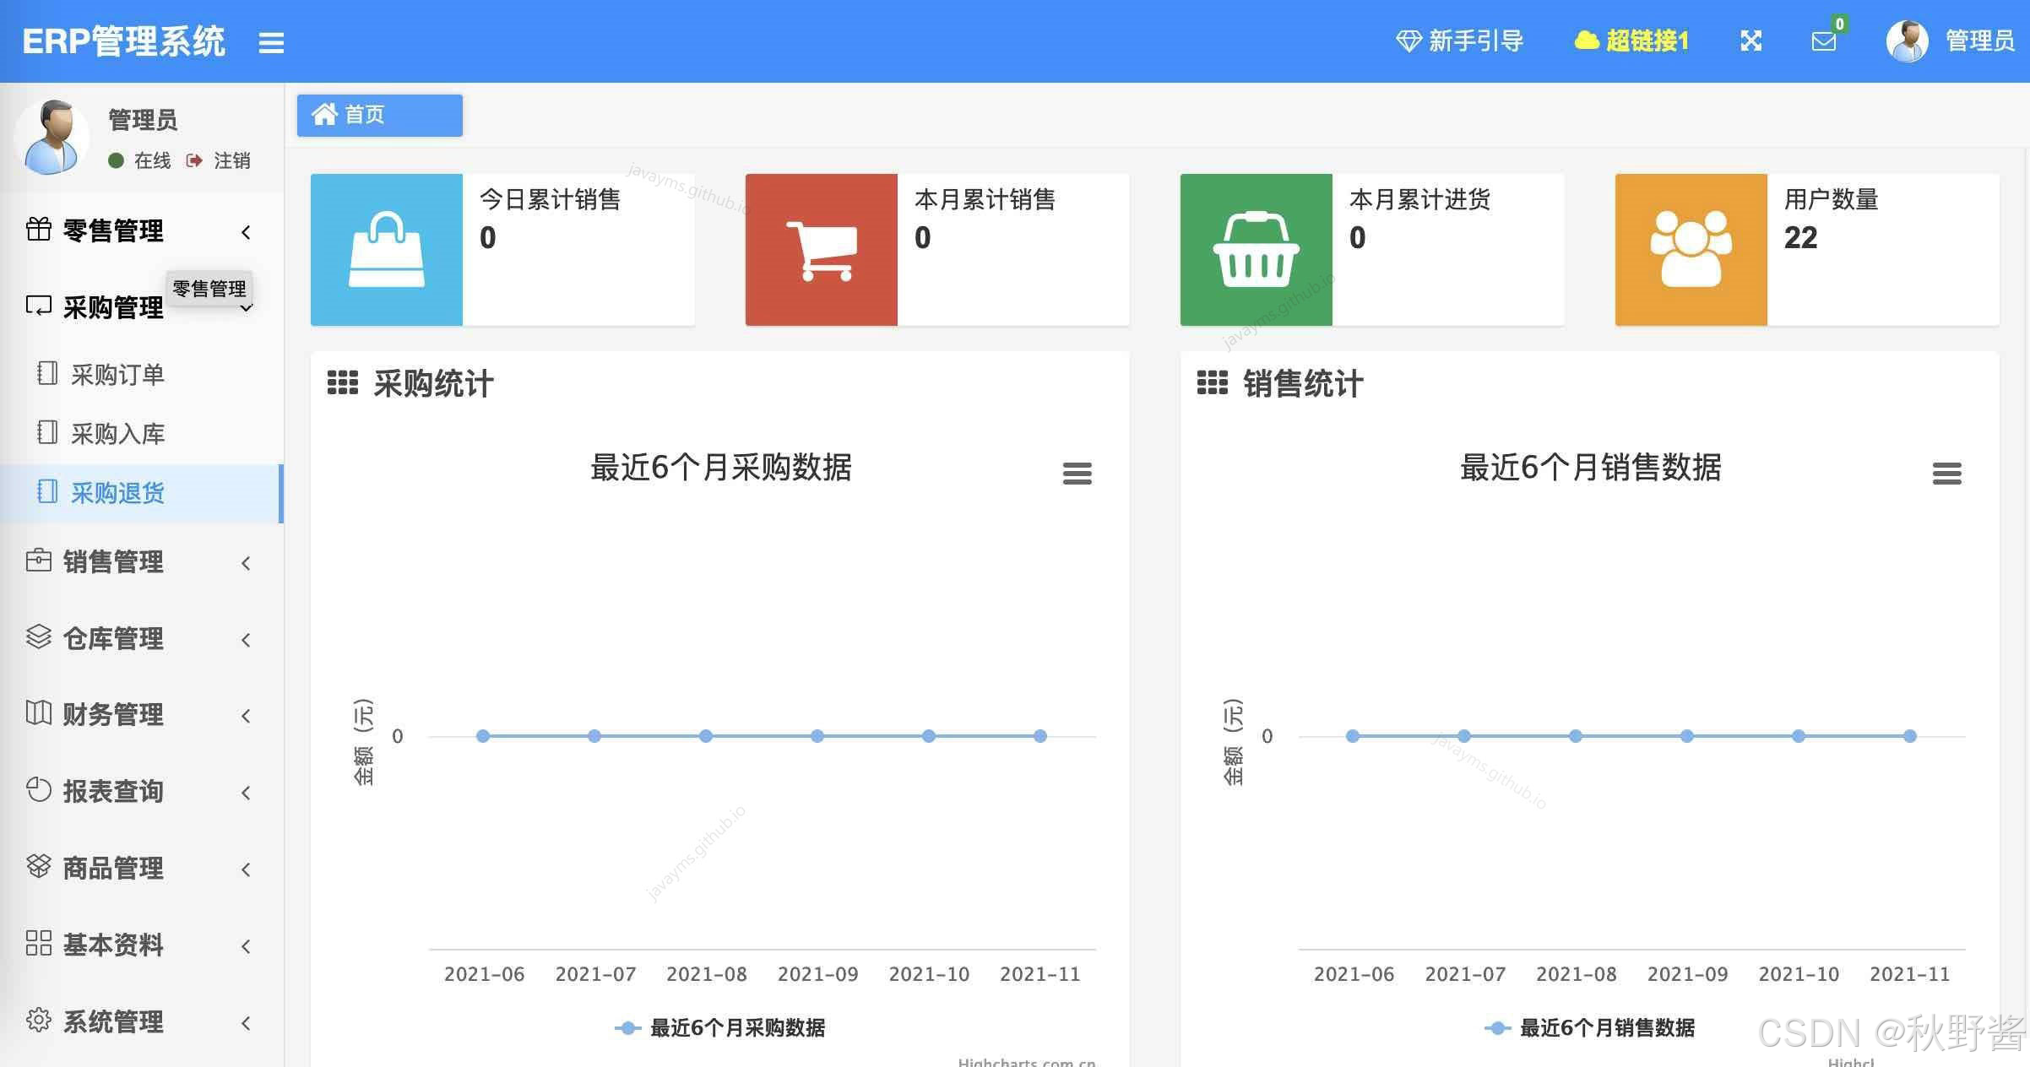This screenshot has height=1067, width=2030.
Task: Toggle 最近6个月销售数据 legend series
Action: [x=1606, y=1027]
